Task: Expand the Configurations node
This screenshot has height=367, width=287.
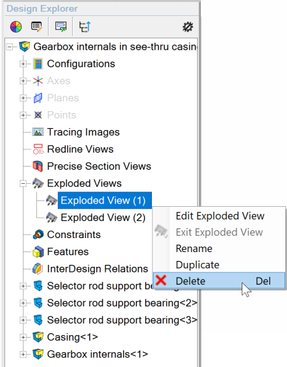Action: [23, 64]
